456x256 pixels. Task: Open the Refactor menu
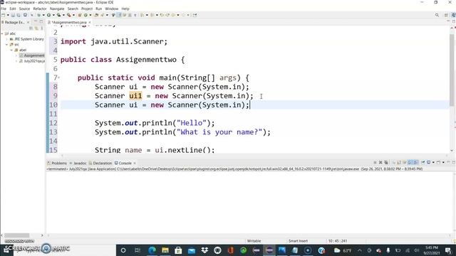click(x=40, y=9)
